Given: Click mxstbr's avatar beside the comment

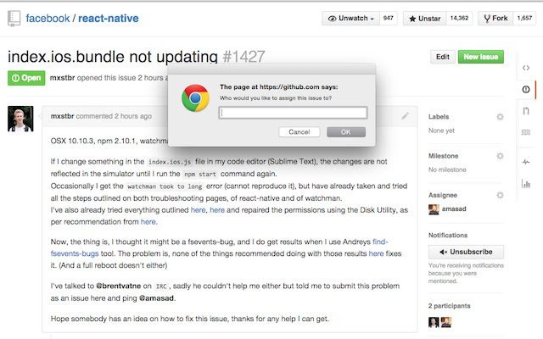Looking at the screenshot, I should pyautogui.click(x=20, y=119).
